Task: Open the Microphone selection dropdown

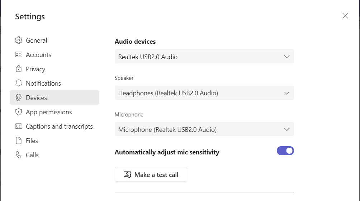Action: [204, 129]
